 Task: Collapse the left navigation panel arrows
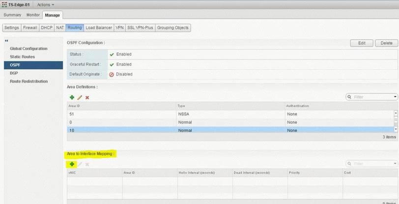point(6,40)
